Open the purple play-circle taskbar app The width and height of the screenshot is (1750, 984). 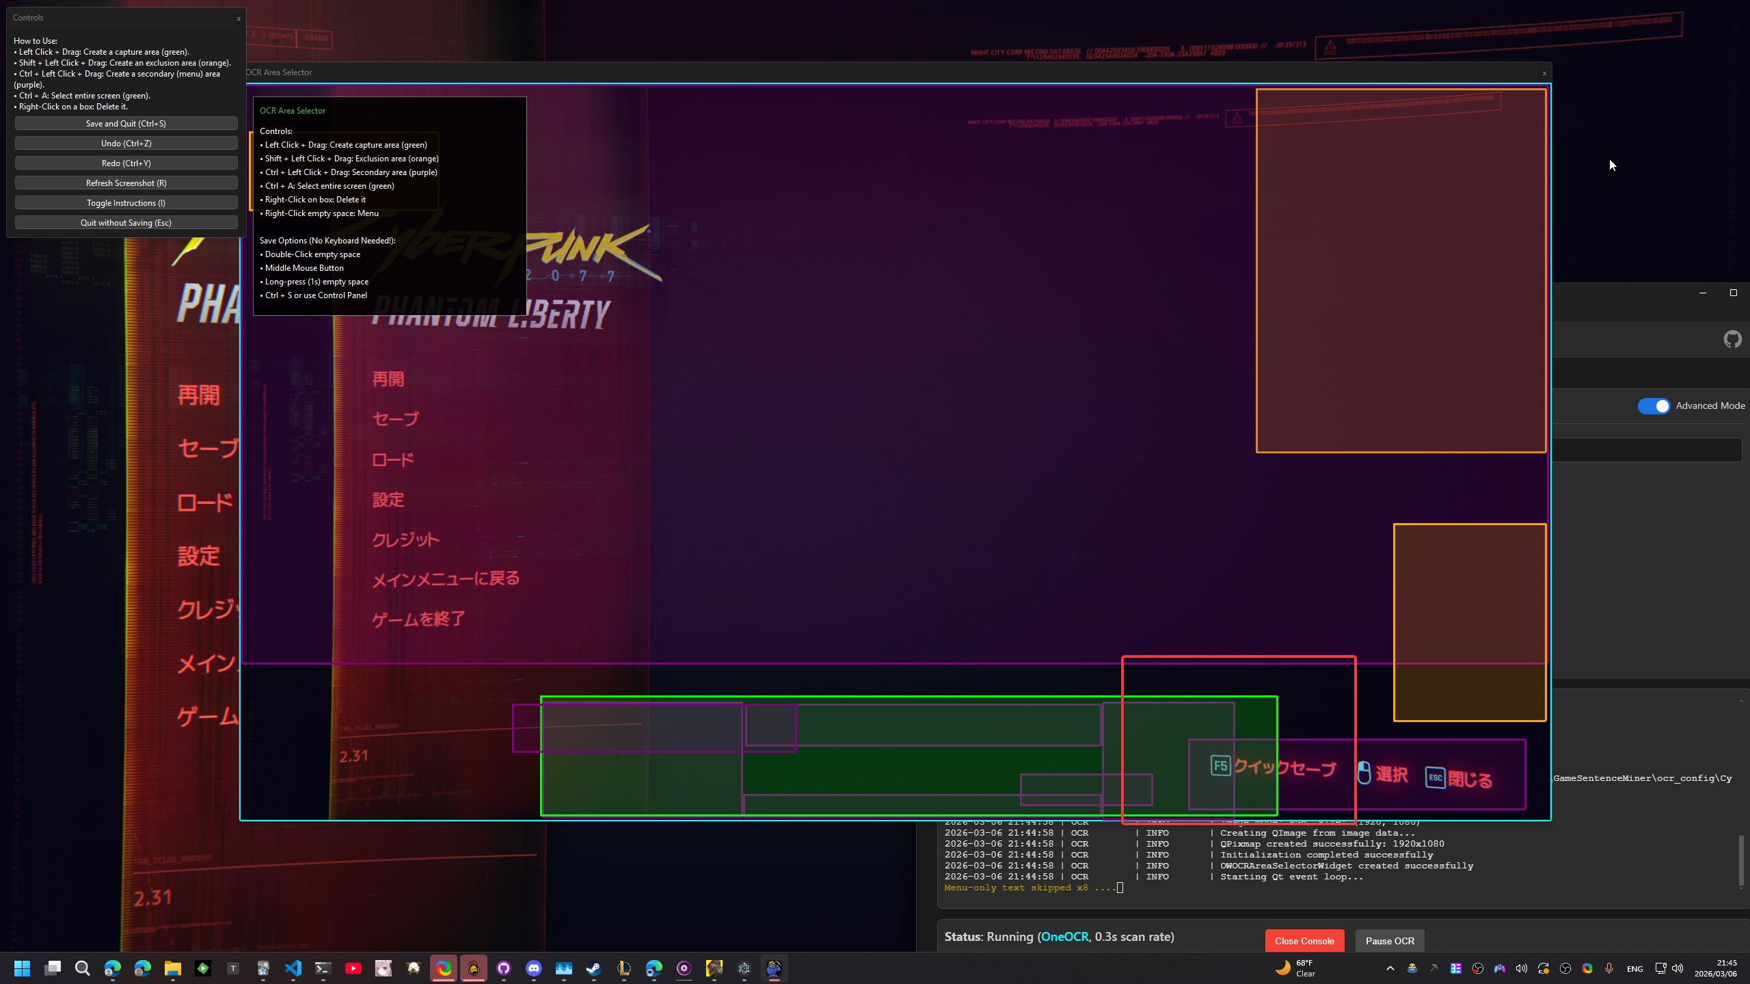tap(684, 968)
